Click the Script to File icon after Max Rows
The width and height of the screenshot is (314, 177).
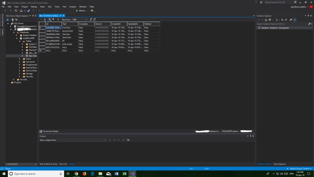pyautogui.click(x=91, y=20)
